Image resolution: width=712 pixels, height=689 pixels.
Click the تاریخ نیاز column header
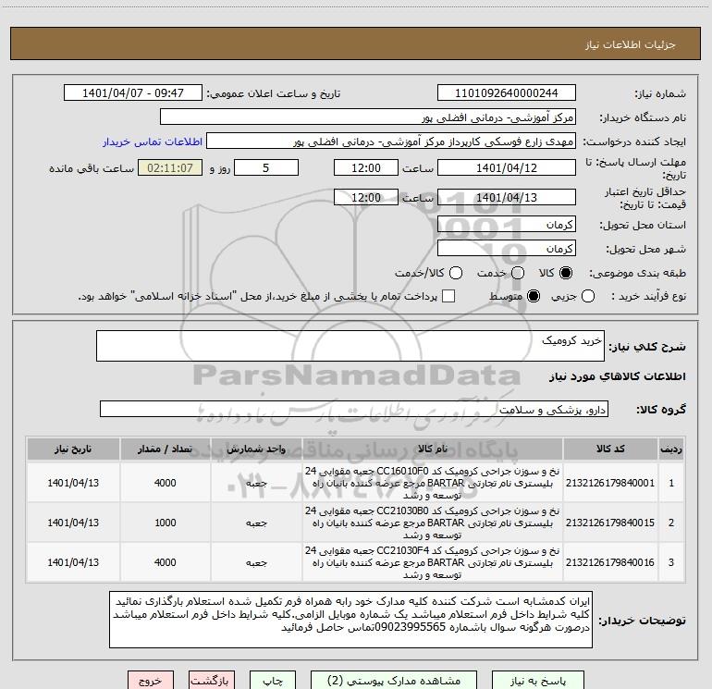click(73, 449)
